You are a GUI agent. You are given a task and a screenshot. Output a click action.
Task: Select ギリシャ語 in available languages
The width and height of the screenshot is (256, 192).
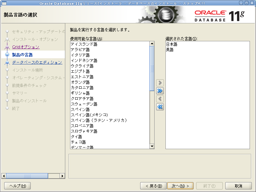coord(110,93)
